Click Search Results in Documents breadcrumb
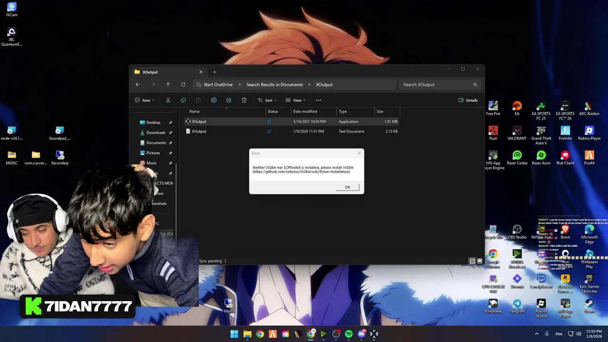Screen dimensions: 608x342 (275, 85)
